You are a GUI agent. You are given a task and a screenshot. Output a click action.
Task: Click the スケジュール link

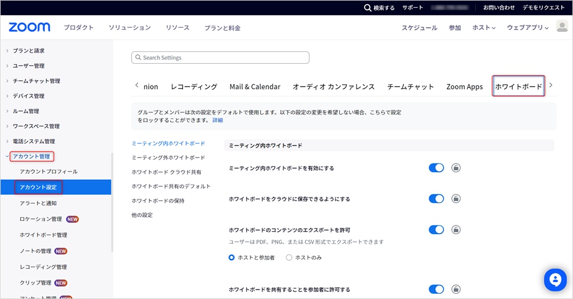pos(419,28)
